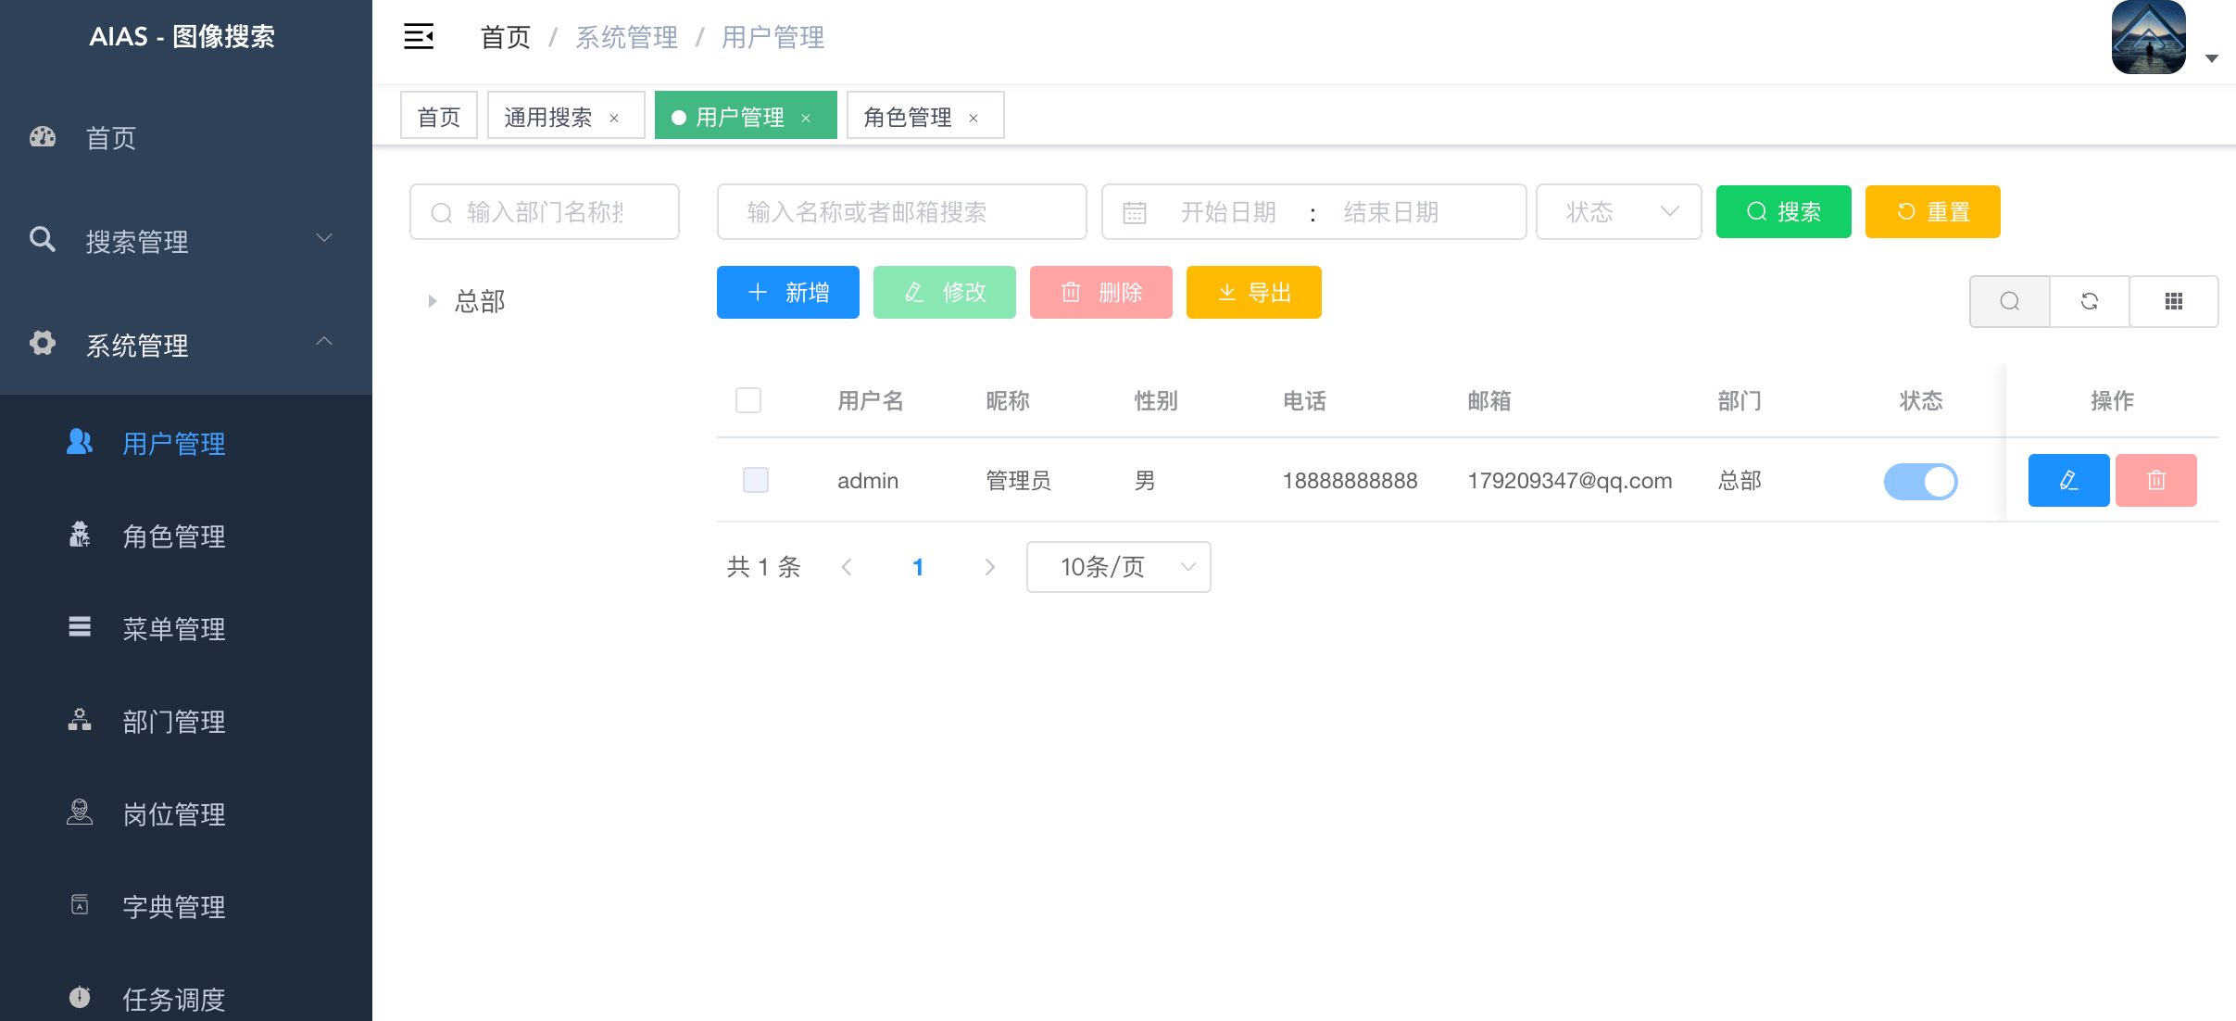Click the blue edit icon in admin row
Viewport: 2236px width, 1021px height.
pos(2067,480)
